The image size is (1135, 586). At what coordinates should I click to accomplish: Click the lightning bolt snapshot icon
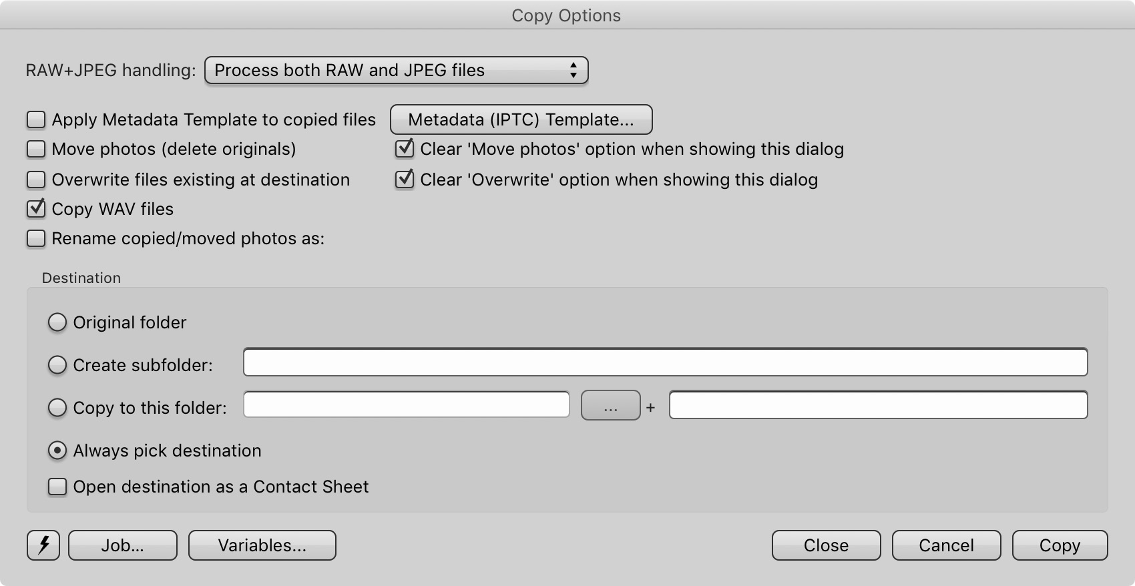tap(43, 545)
